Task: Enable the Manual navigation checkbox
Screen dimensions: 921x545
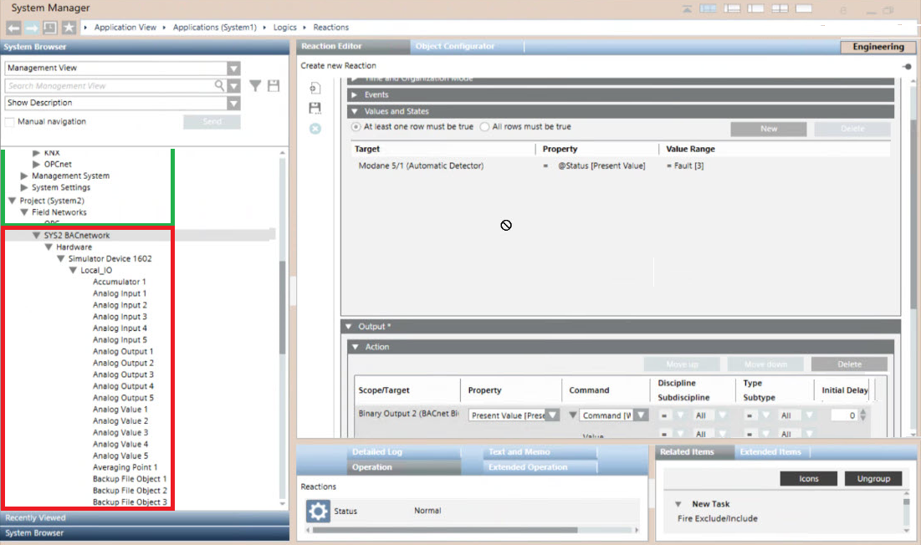Action: click(x=10, y=122)
